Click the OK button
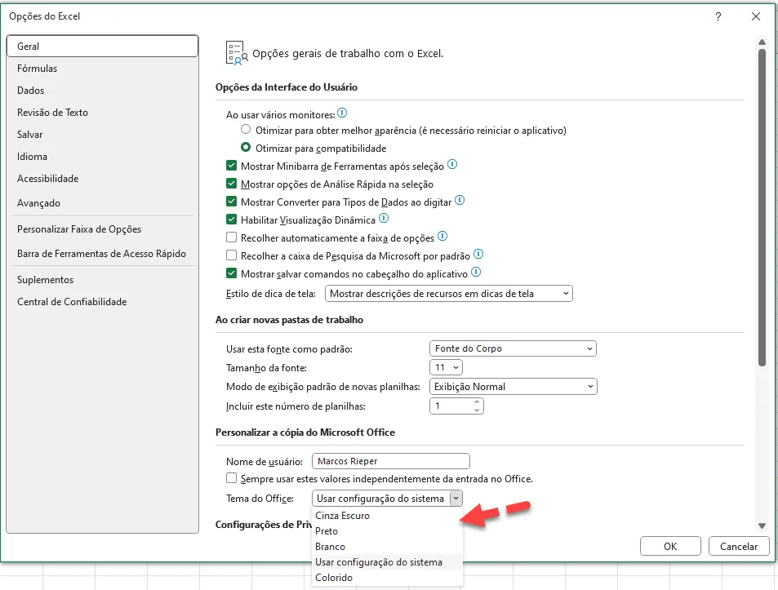 670,547
